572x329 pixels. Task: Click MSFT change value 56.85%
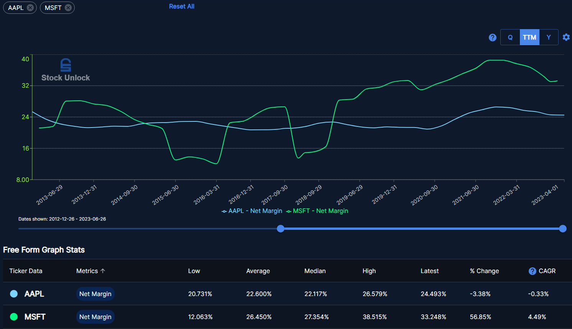(481, 317)
